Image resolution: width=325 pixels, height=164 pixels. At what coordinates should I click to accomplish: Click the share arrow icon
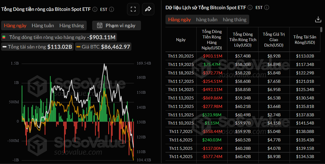148,9
